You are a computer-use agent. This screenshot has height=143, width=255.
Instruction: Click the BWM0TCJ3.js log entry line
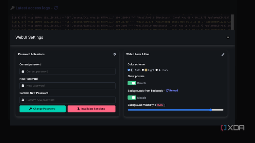(x=121, y=22)
